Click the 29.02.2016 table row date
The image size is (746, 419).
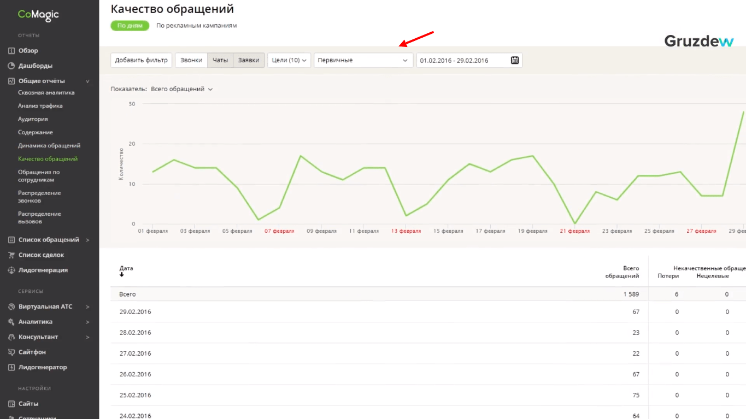click(x=136, y=312)
